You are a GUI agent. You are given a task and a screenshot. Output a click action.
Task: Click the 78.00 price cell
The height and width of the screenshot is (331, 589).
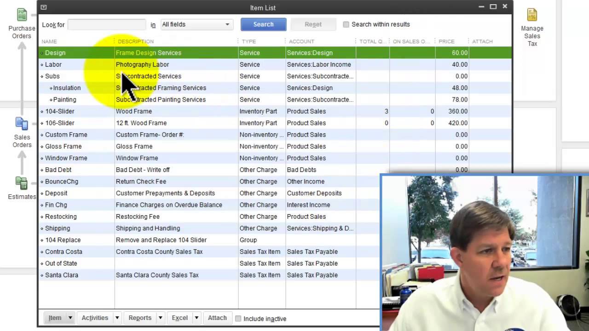tap(460, 100)
